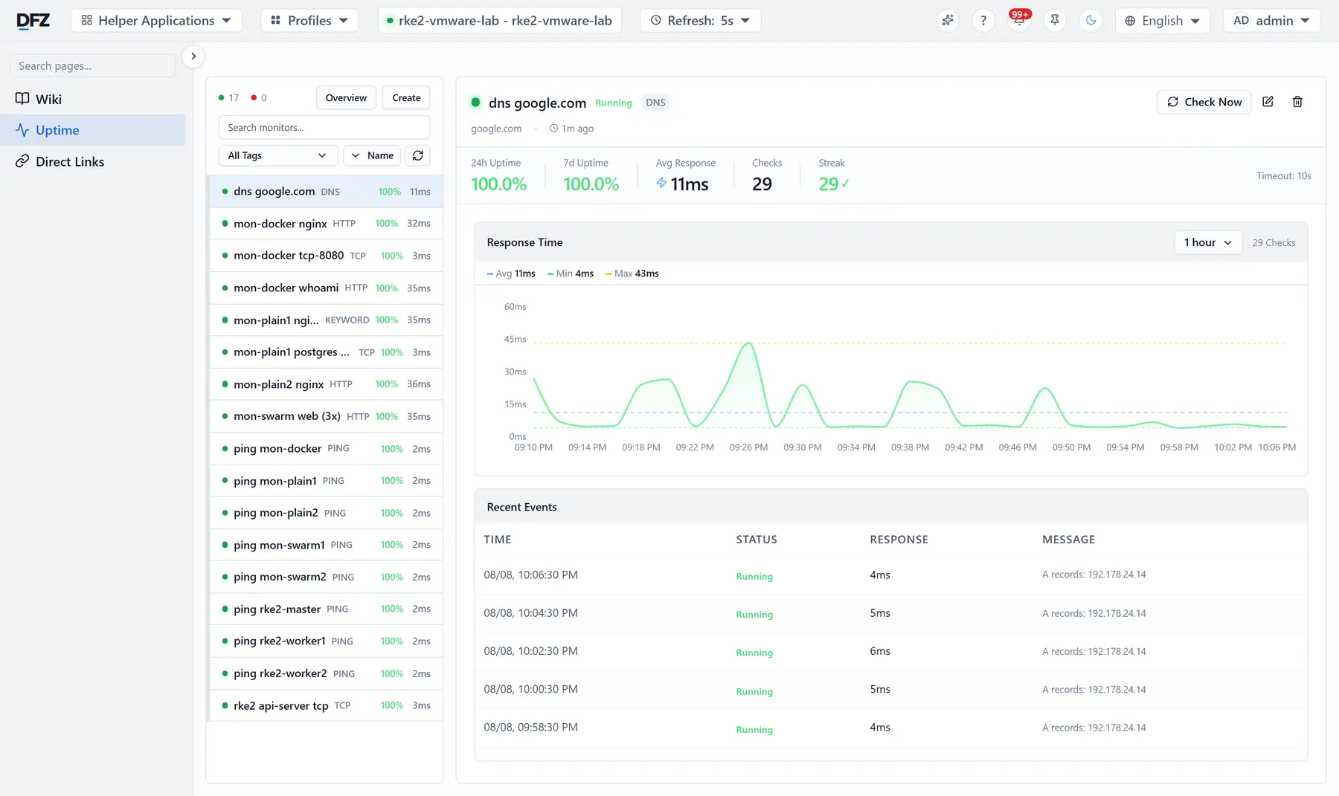Select mon-plain1 postgres TCP monitor
Screen dimensions: 1339x796
(325, 352)
